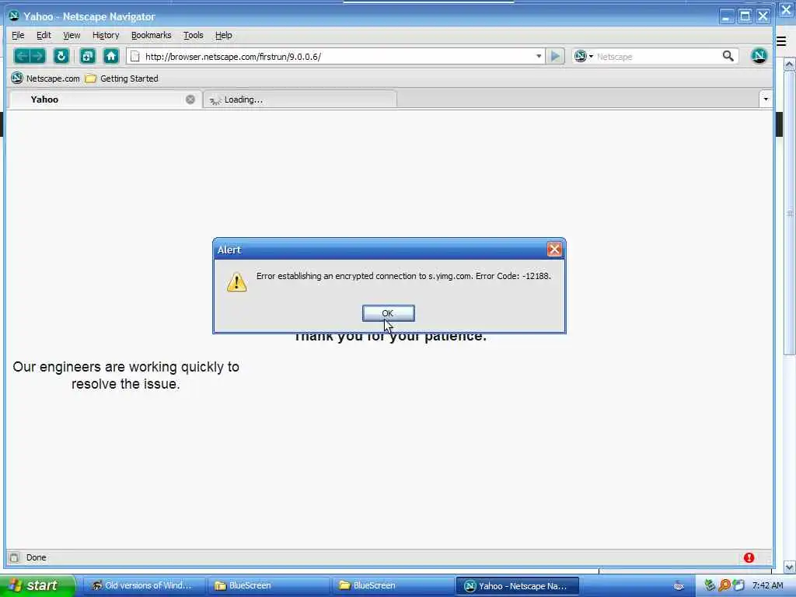The height and width of the screenshot is (597, 796).
Task: Click the red error icon in status bar
Action: point(749,558)
